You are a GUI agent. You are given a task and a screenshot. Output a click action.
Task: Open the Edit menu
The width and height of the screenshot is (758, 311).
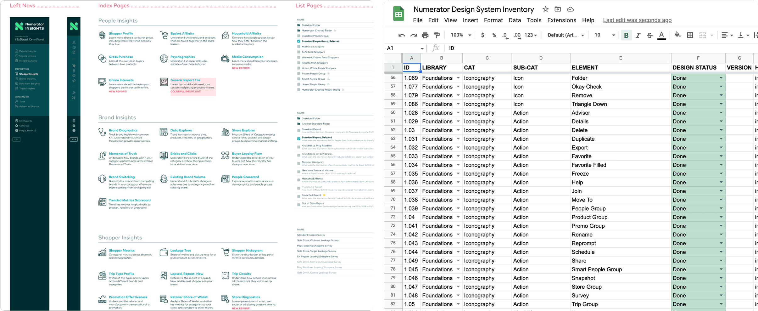pos(433,20)
